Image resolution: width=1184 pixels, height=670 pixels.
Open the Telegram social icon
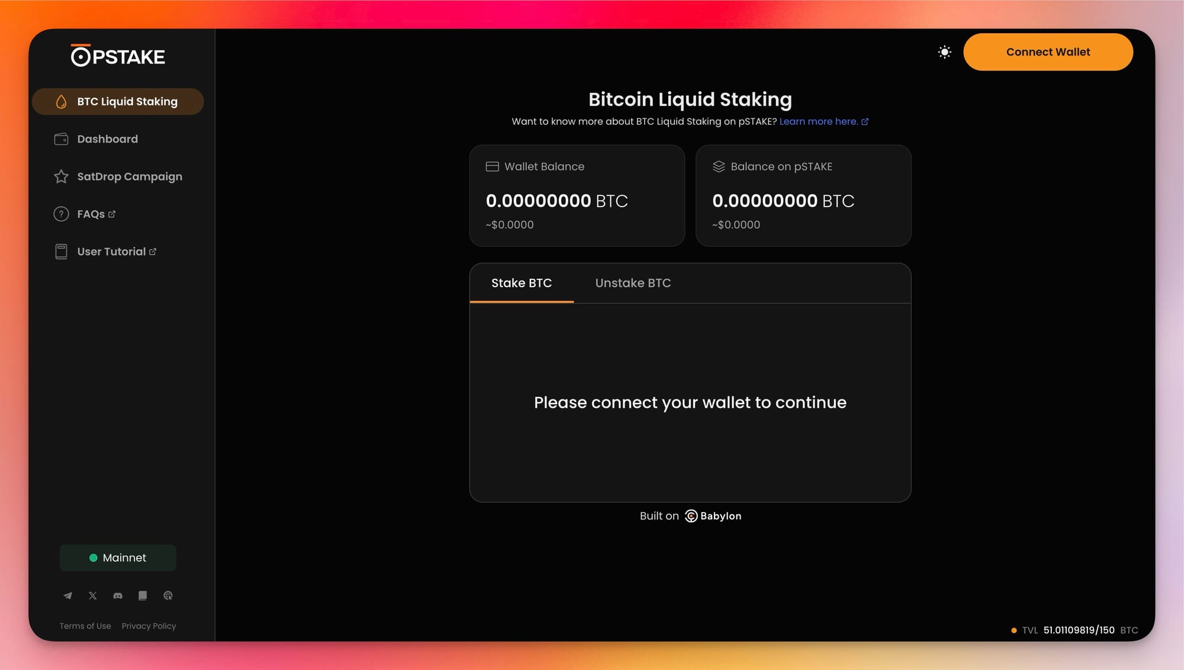click(x=67, y=595)
